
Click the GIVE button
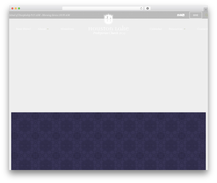(x=196, y=15)
